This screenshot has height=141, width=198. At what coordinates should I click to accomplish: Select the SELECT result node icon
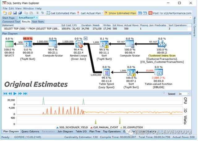9,44
